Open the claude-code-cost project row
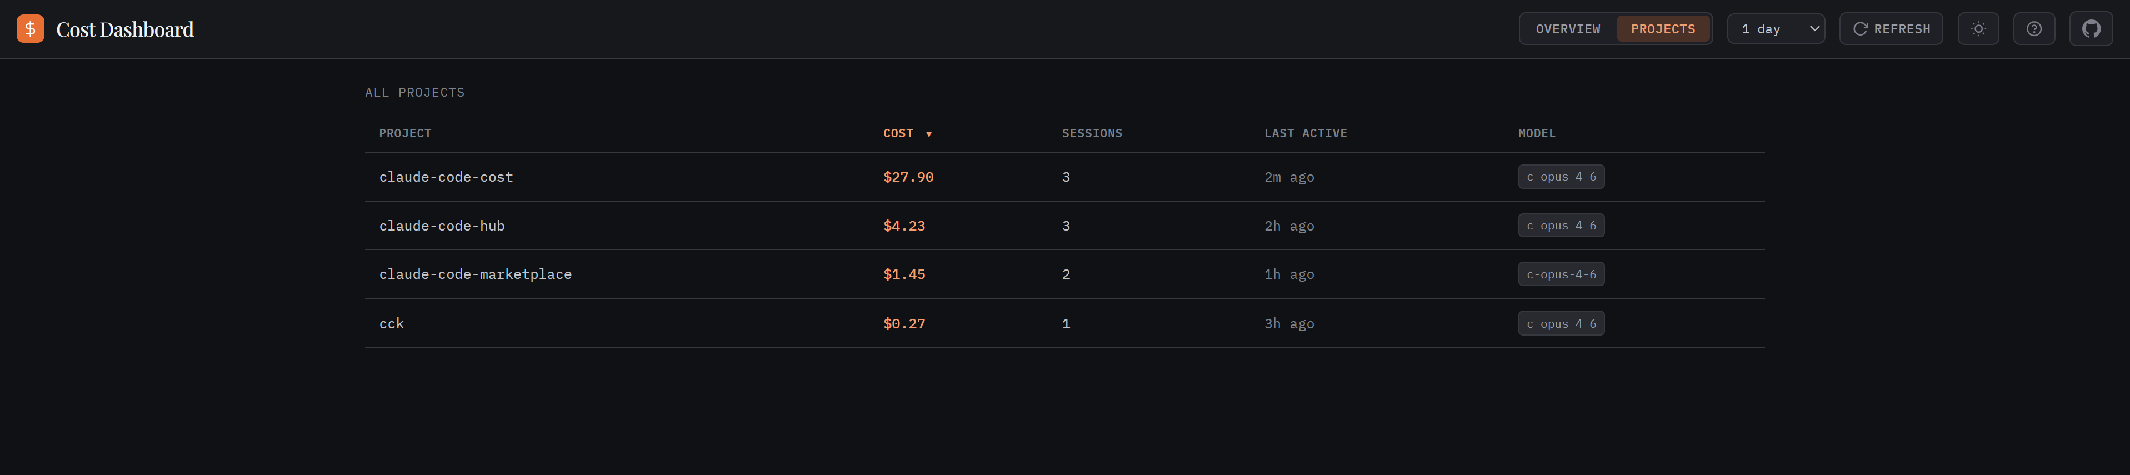 tap(446, 177)
